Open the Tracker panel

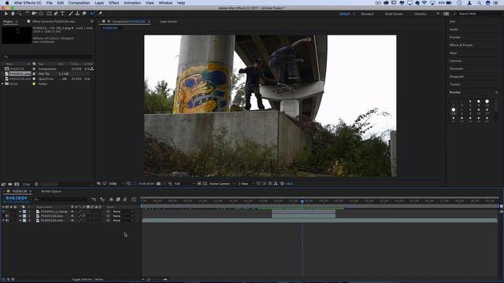point(454,84)
